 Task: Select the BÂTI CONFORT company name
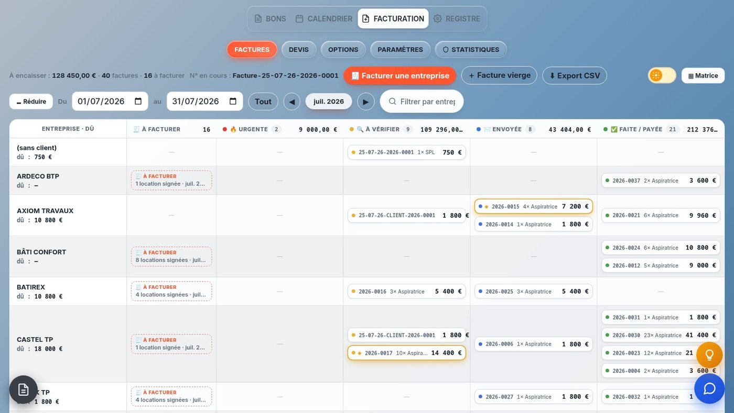pos(41,252)
